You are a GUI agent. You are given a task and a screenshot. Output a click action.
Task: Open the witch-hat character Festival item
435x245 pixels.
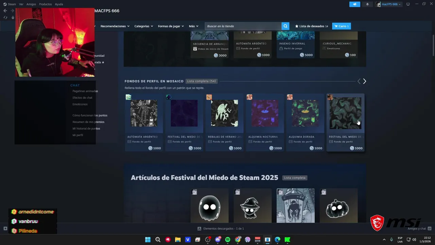point(253,206)
